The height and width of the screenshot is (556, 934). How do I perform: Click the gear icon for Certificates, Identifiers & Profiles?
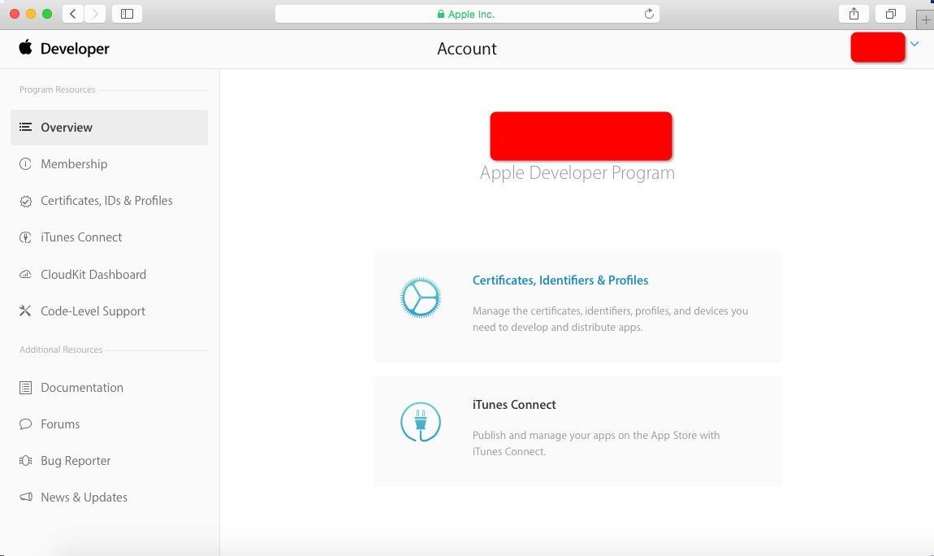421,298
